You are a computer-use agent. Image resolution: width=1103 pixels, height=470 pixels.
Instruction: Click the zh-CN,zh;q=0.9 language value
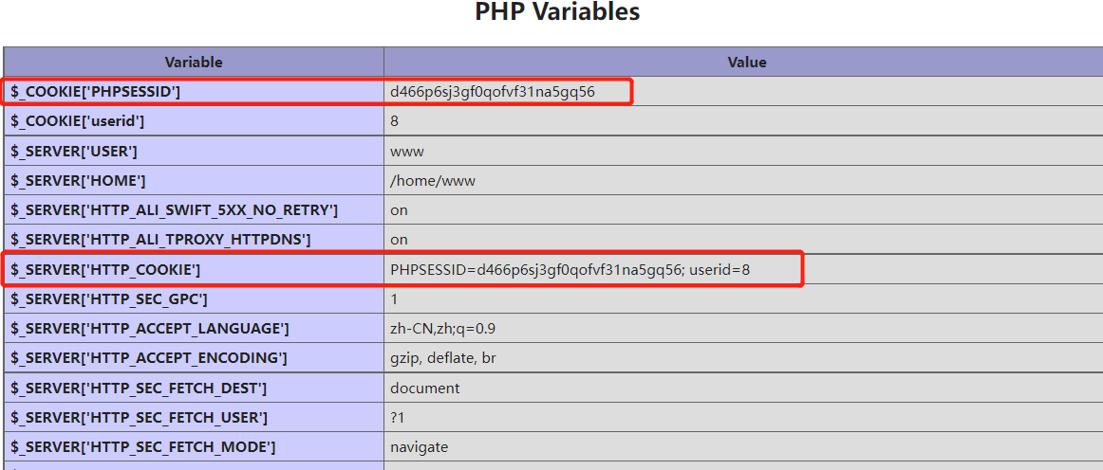tap(447, 329)
